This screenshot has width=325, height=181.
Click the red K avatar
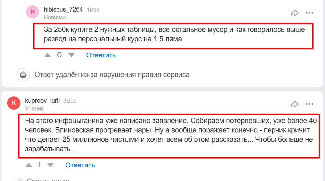(x=13, y=103)
